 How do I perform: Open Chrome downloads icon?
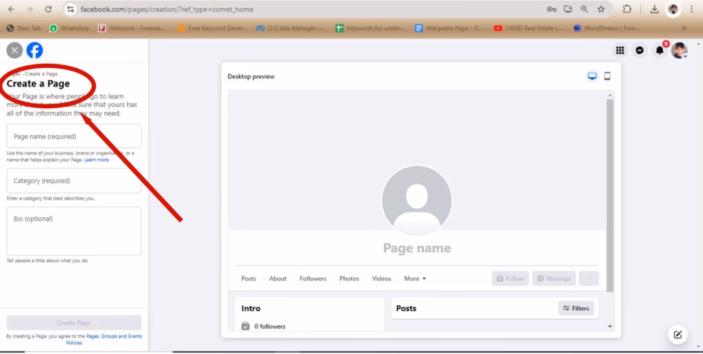point(654,9)
